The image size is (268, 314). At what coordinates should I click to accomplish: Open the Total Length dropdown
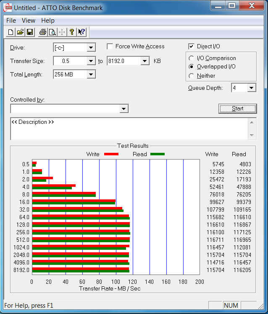coord(91,75)
